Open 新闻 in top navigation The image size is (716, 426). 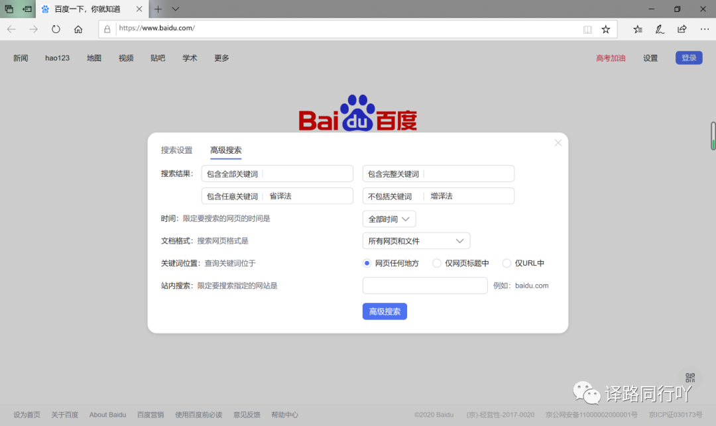coord(21,58)
